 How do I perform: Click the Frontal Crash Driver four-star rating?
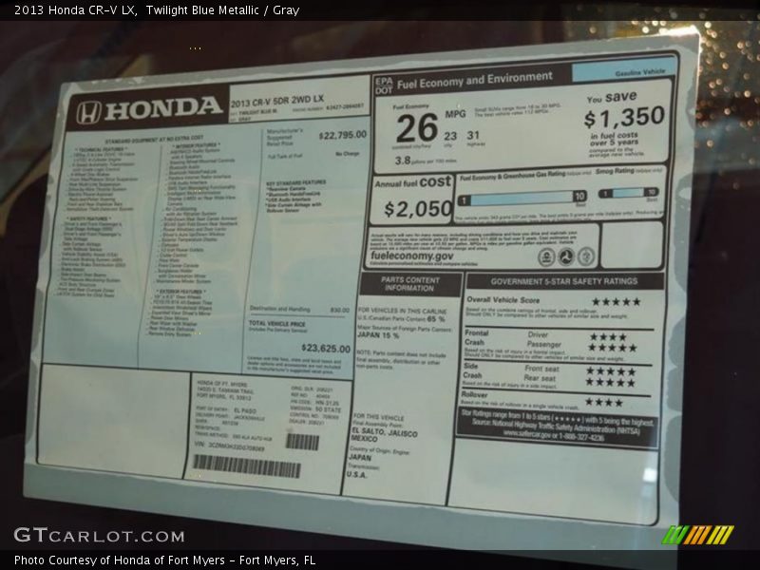coord(608,336)
